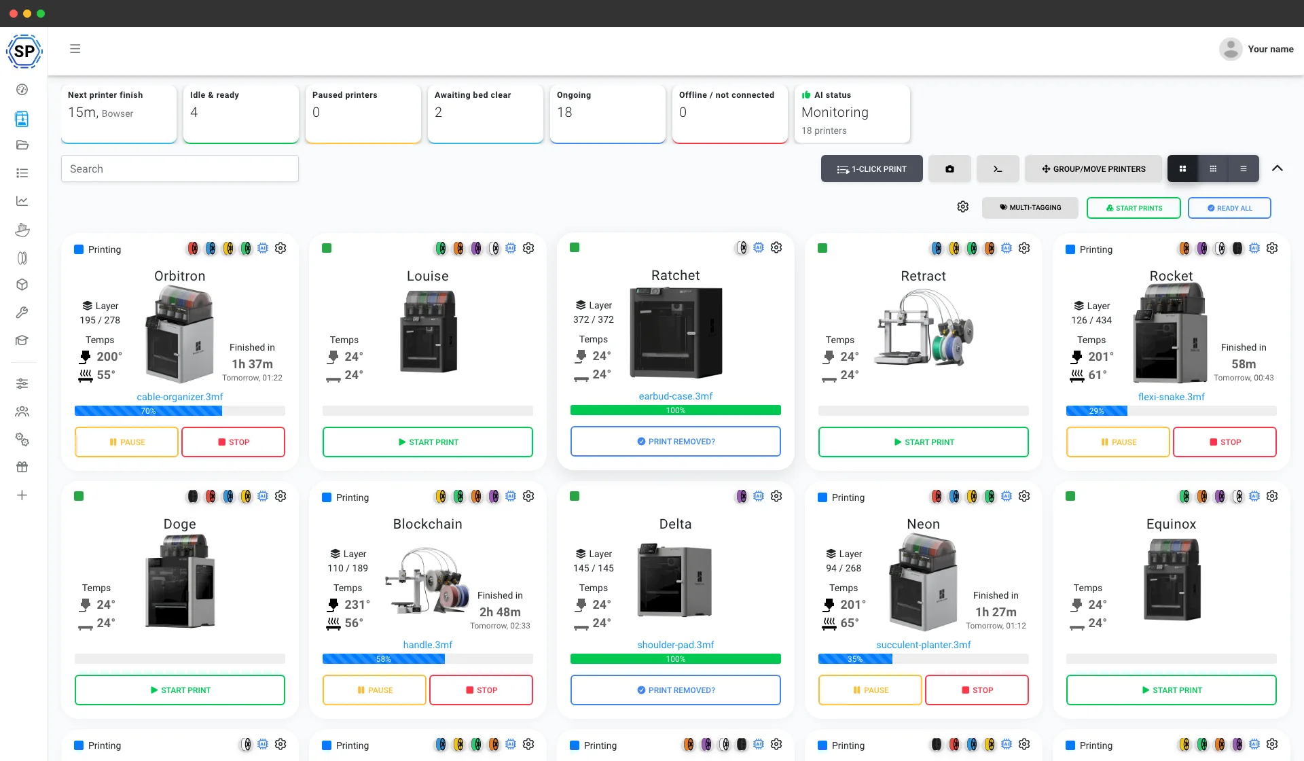The height and width of the screenshot is (761, 1304).
Task: Open the maintenance wrench icon in sidebar
Action: click(x=22, y=313)
